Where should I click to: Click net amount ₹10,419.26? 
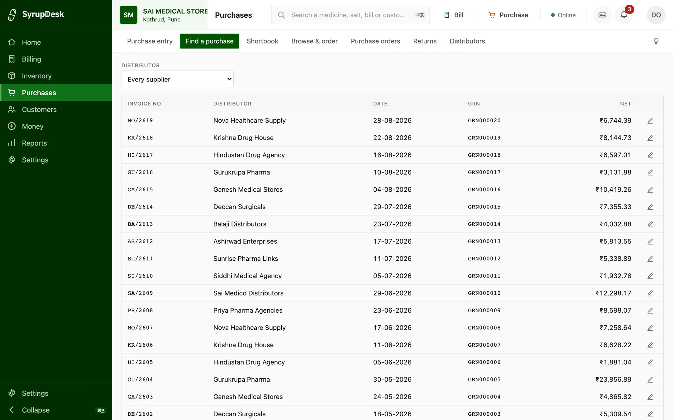(x=613, y=190)
